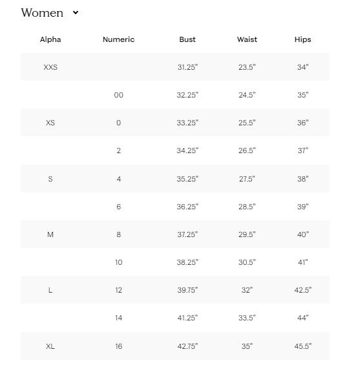Select the Numeric column header

click(x=118, y=39)
